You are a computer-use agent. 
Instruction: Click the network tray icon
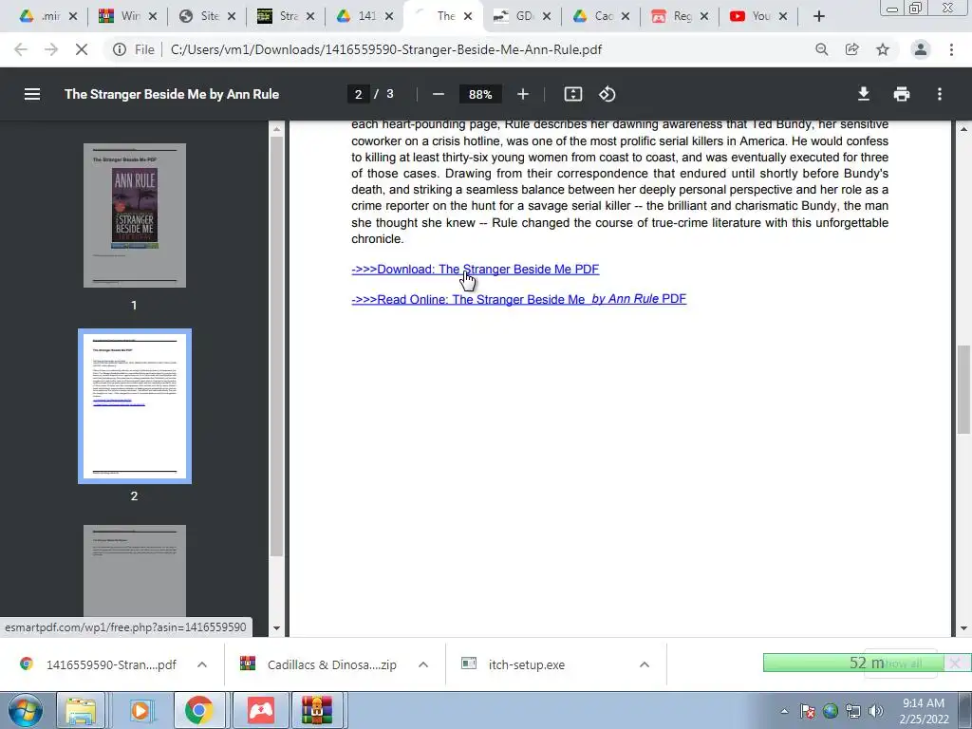point(853,711)
